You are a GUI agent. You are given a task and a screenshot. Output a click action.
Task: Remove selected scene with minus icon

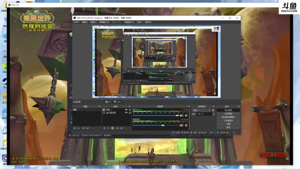(x=79, y=128)
